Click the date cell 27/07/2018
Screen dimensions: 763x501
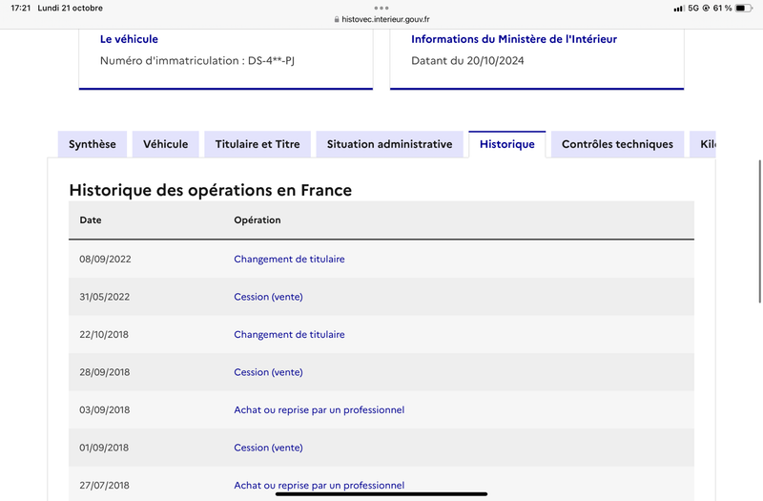click(105, 486)
